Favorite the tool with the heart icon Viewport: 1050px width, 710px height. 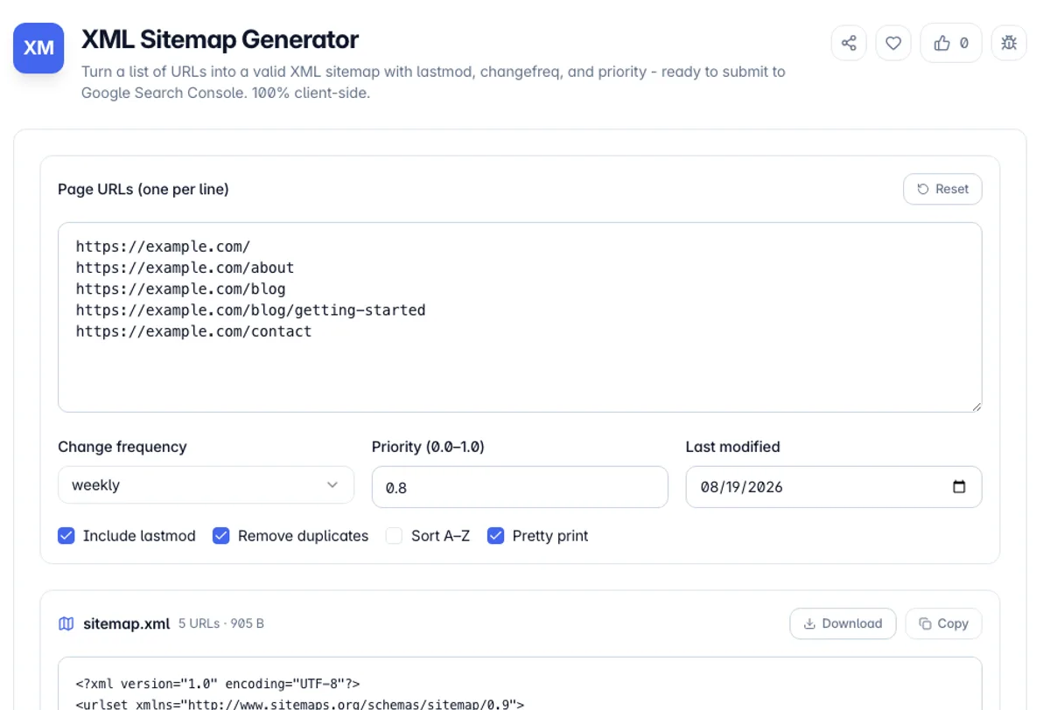893,43
